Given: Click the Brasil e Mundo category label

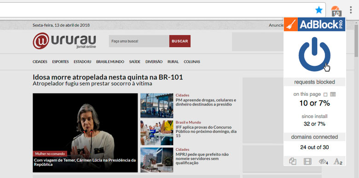Looking at the screenshot, I should [188, 122].
